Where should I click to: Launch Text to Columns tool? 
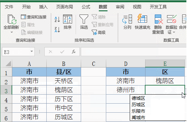(127, 22)
